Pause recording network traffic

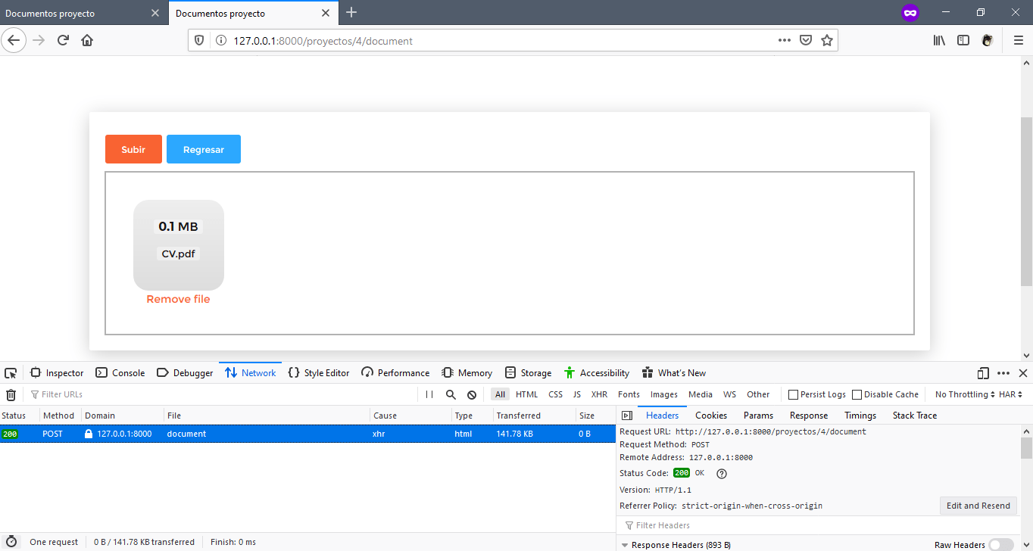point(429,394)
